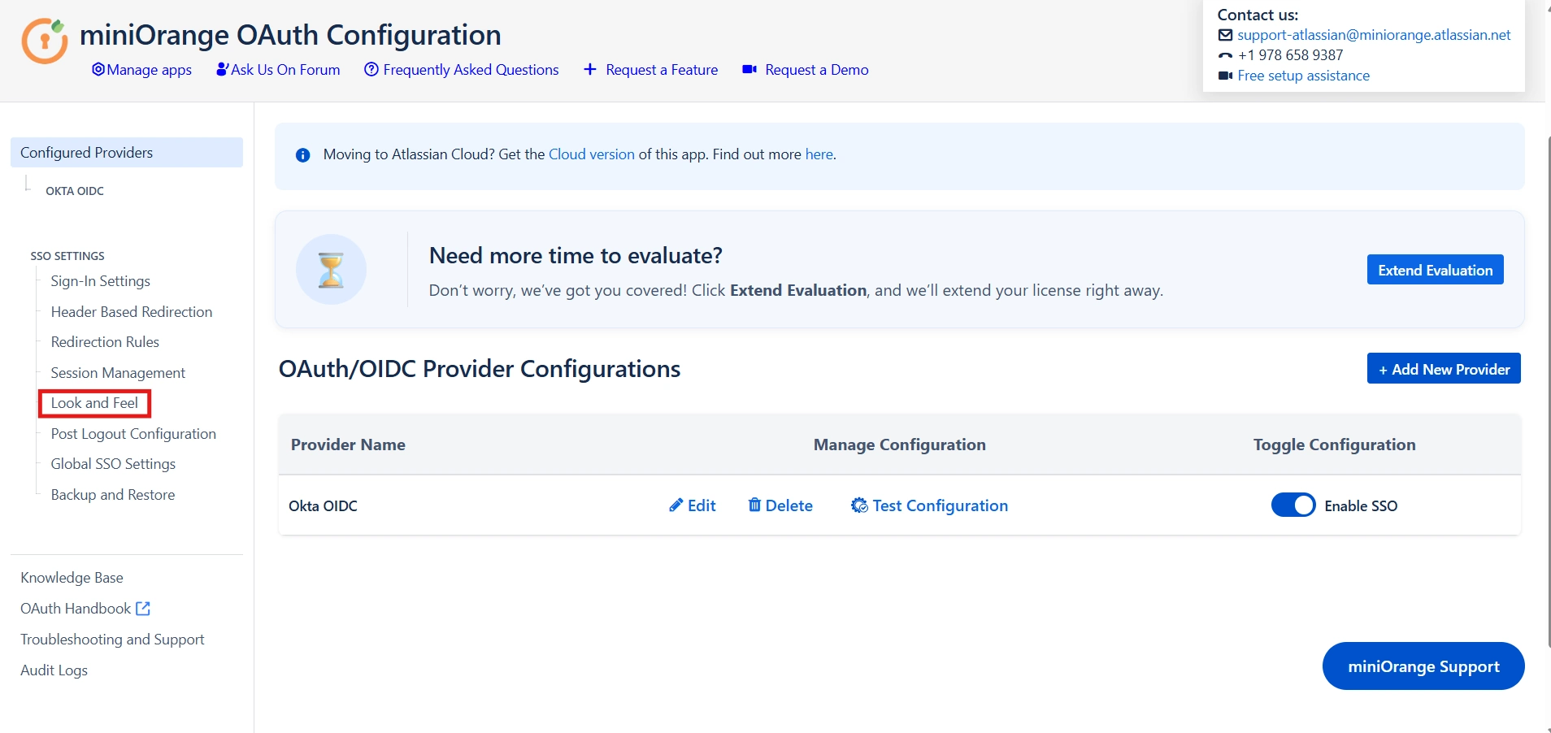Open Troubleshooting and Support

pos(112,640)
